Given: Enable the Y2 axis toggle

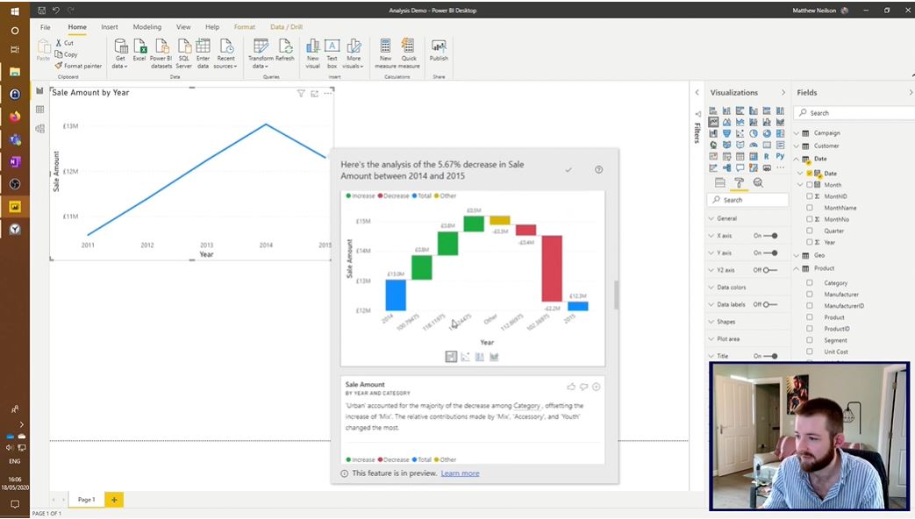Looking at the screenshot, I should point(767,270).
